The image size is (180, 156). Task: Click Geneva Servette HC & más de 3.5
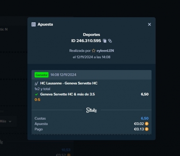67,94
